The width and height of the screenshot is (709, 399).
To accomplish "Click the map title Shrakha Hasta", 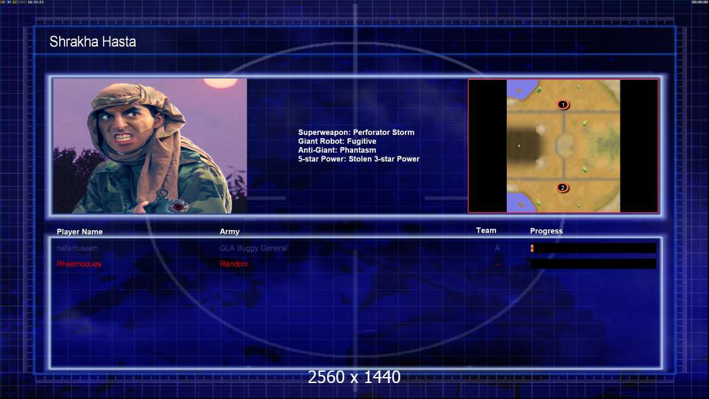I will click(x=92, y=42).
